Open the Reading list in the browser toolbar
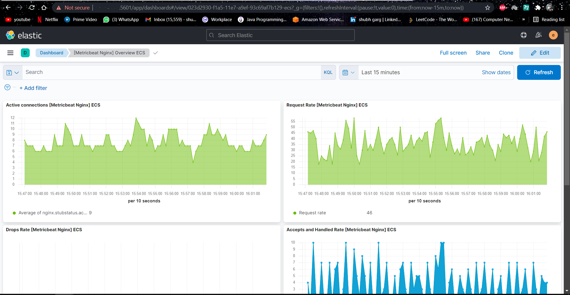 point(549,20)
